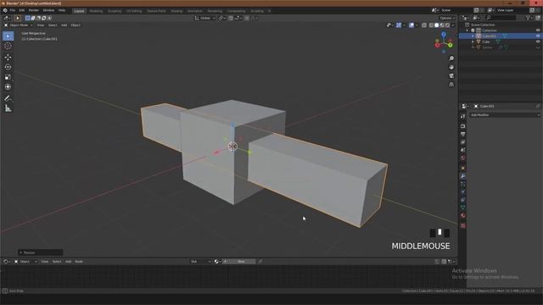Open the Slot dropdown in node editor
The image size is (543, 305).
pyautogui.click(x=200, y=262)
